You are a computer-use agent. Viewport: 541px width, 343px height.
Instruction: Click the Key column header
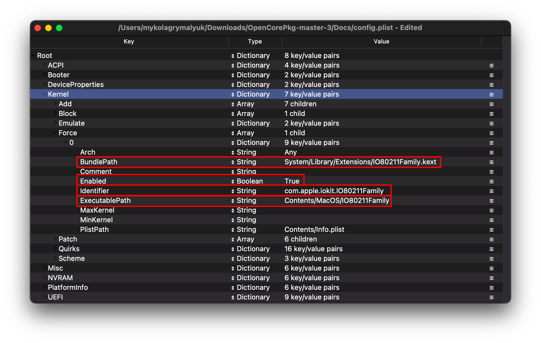coord(129,41)
